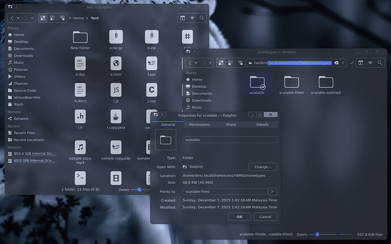Switch to Compact view mode in Test window
The image size is (391, 244).
[x=52, y=18]
